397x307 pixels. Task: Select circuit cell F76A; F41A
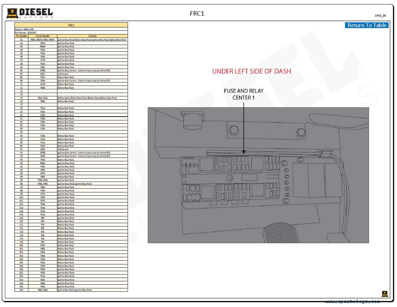tap(43, 180)
